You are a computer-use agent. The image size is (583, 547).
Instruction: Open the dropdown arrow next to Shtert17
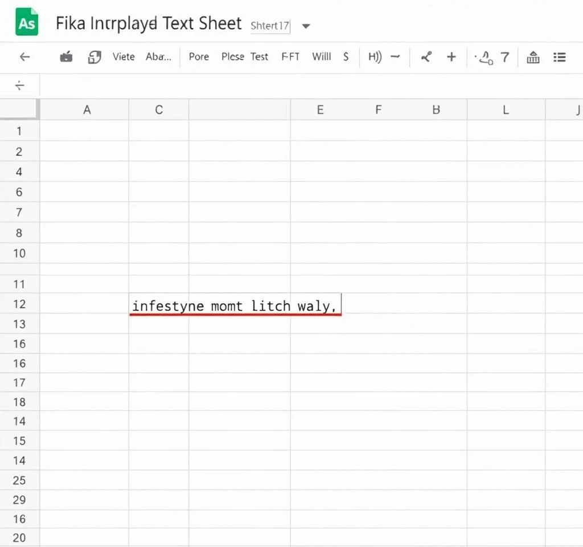pyautogui.click(x=306, y=26)
